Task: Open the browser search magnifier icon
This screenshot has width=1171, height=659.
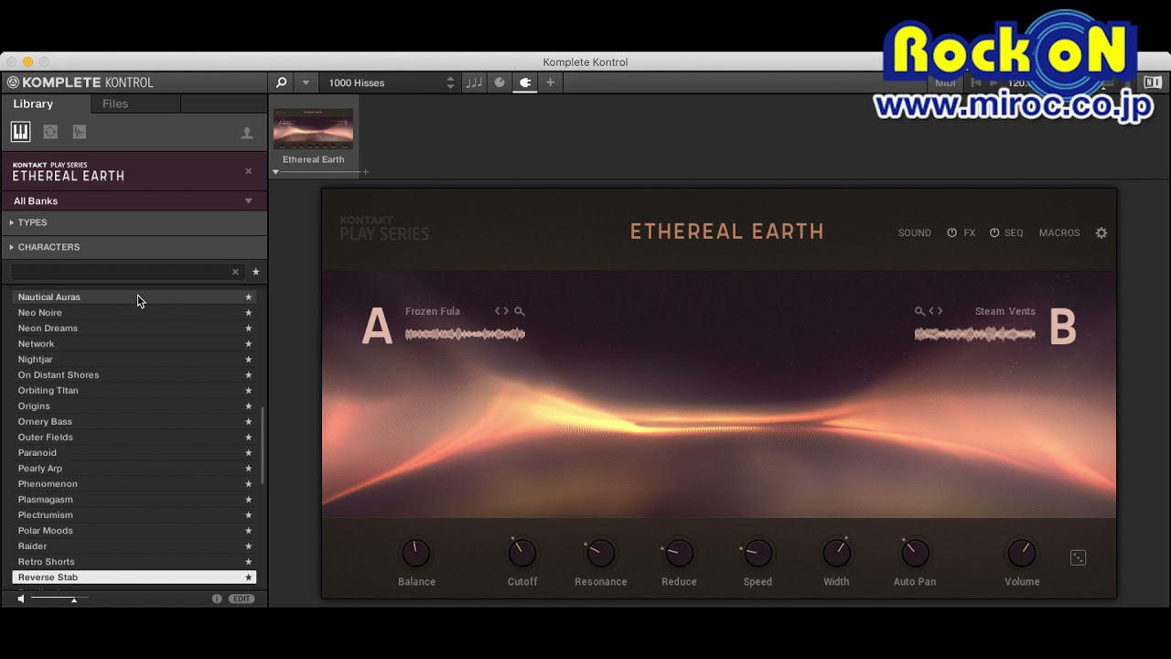Action: click(x=281, y=82)
